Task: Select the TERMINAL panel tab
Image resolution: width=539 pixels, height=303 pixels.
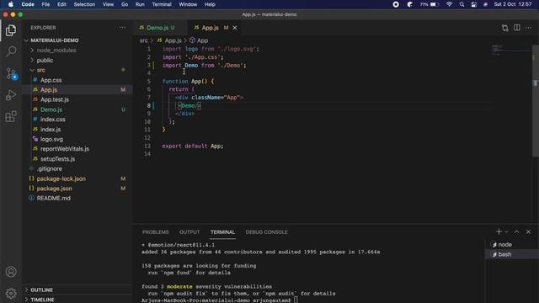Action: tap(222, 232)
